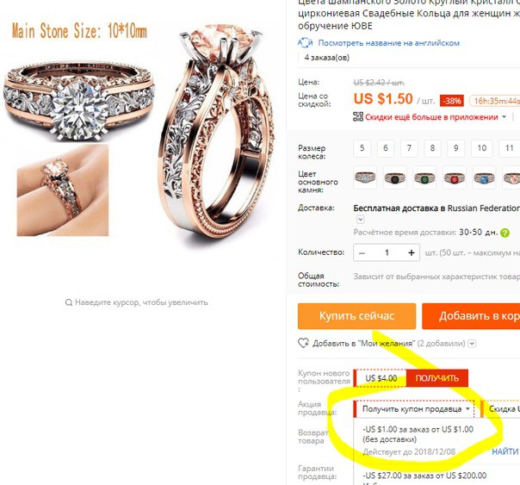This screenshot has width=520, height=485.
Task: Click the magnifier icon under the product image
Action: click(x=69, y=302)
